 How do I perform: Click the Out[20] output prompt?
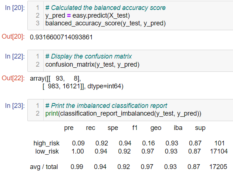(x=13, y=36)
